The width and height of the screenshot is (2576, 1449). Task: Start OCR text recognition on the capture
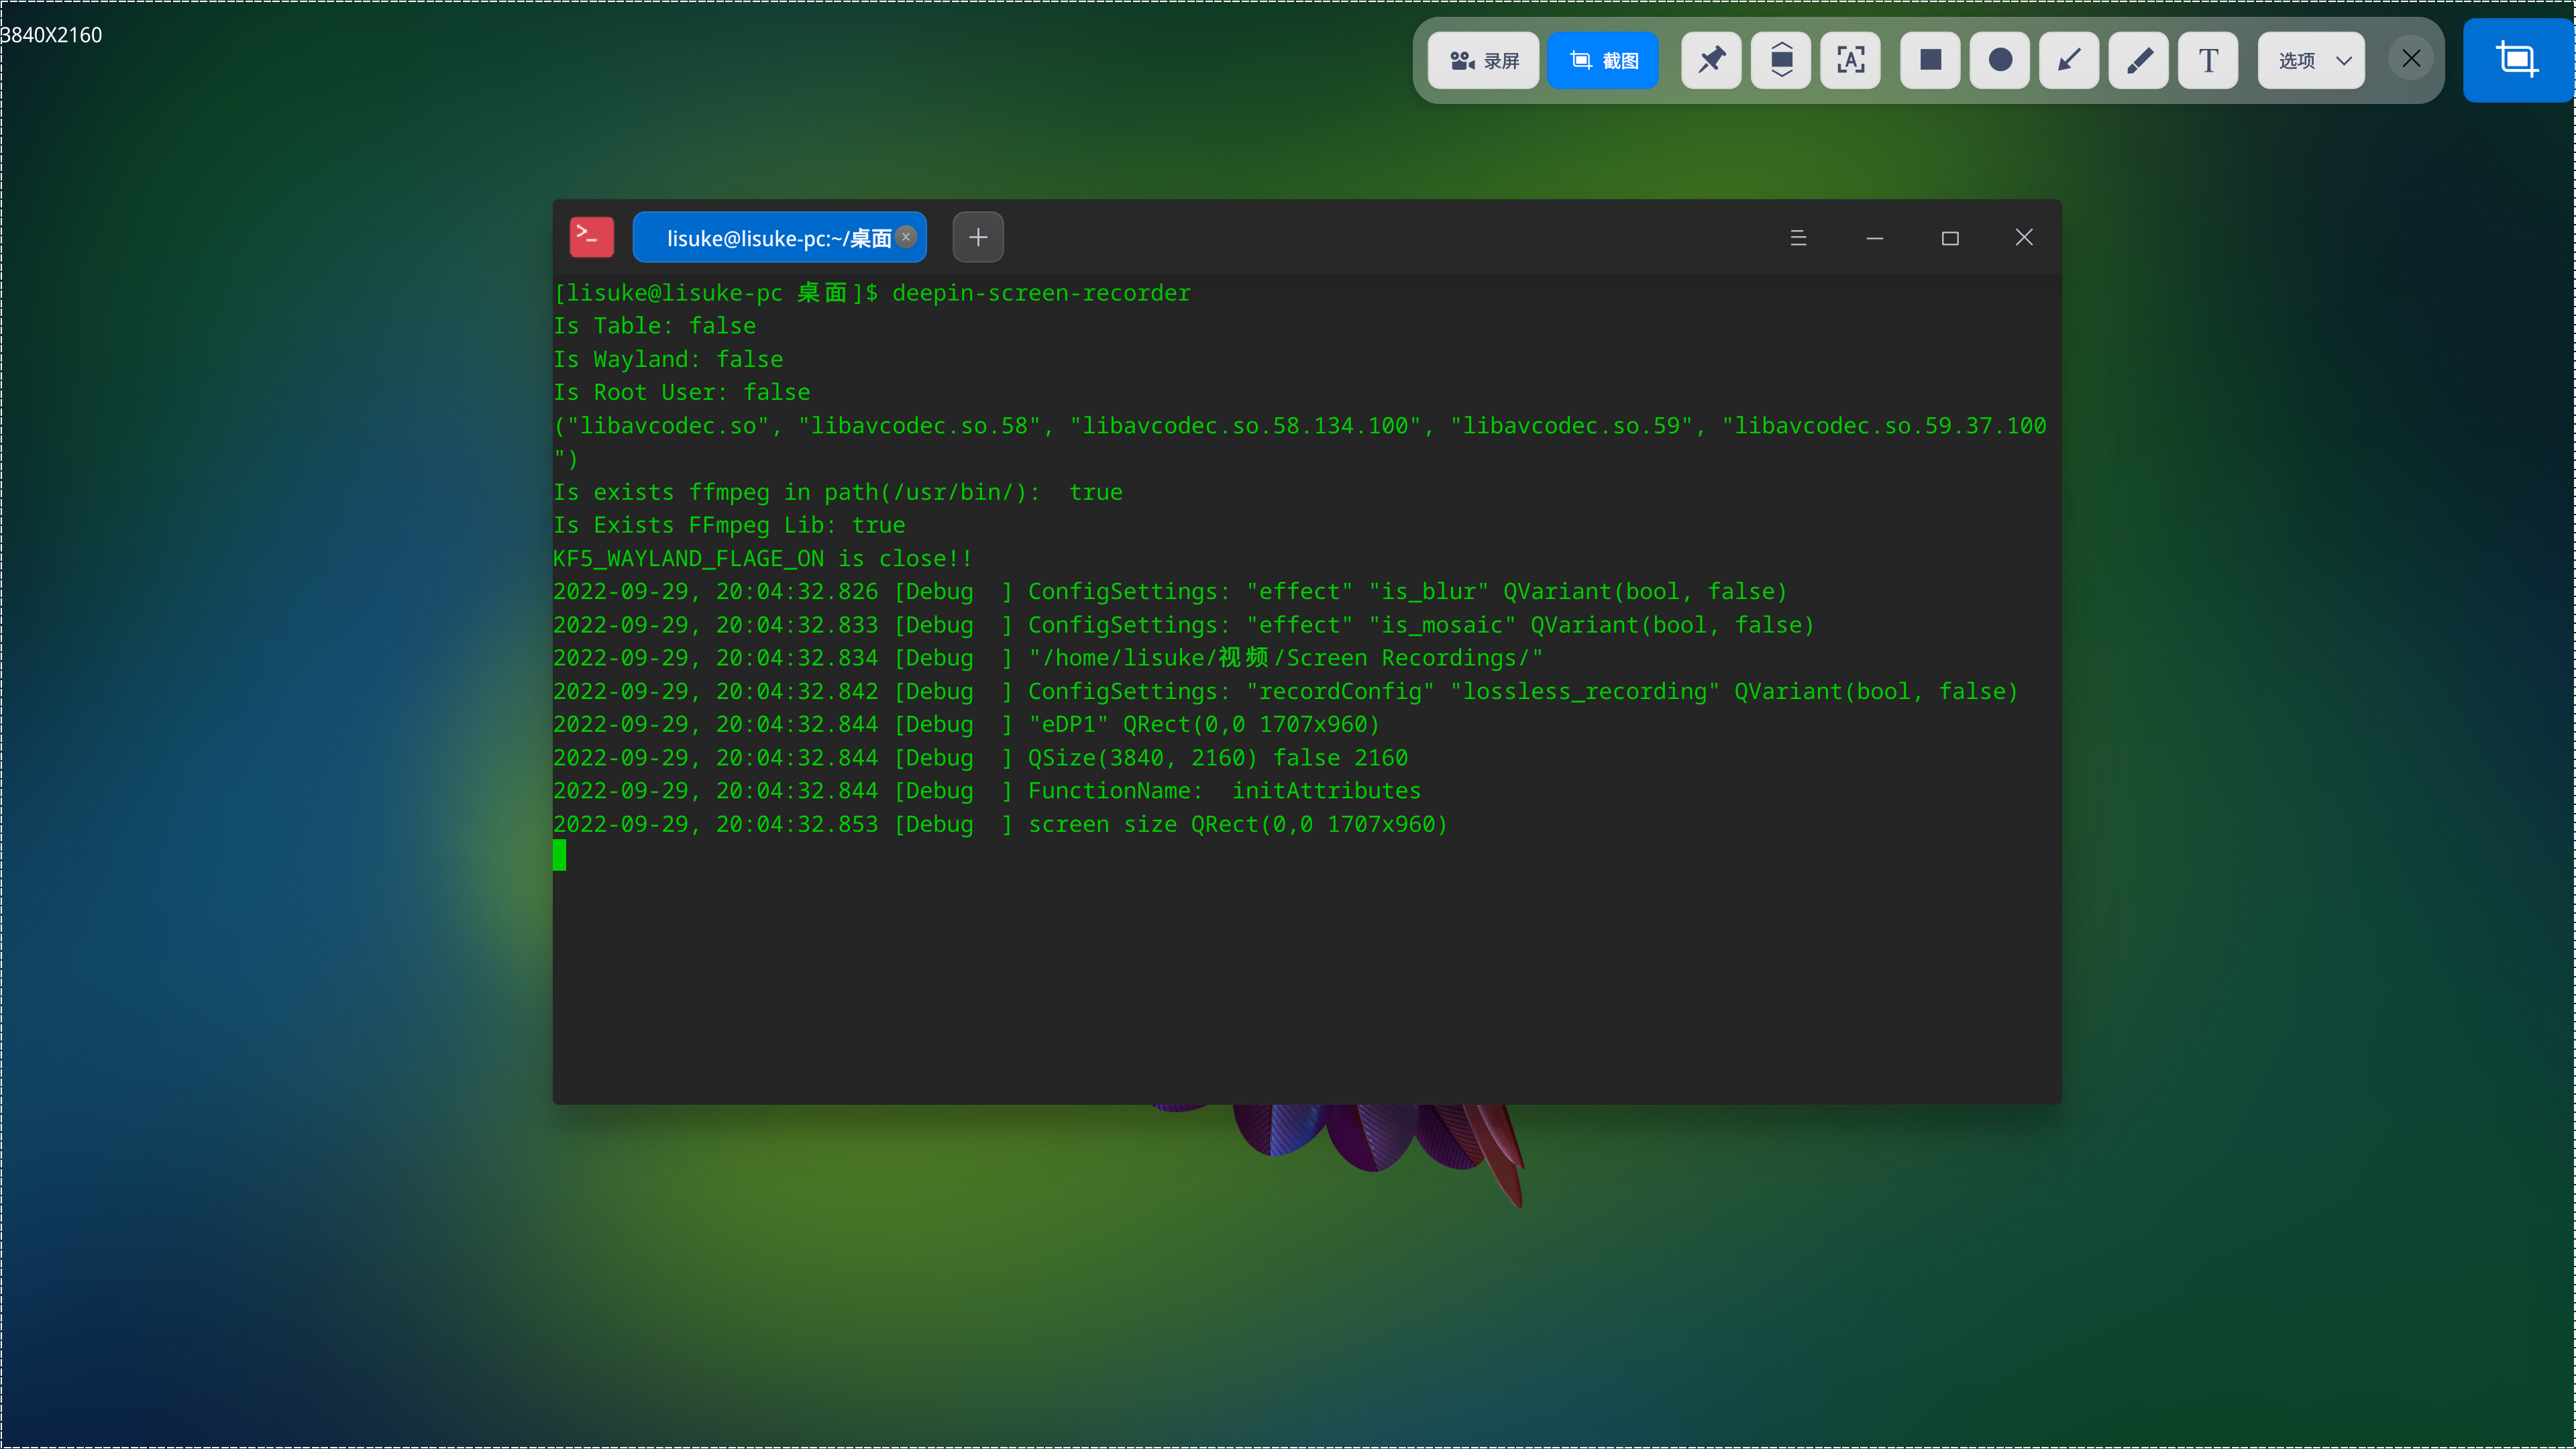click(1851, 60)
